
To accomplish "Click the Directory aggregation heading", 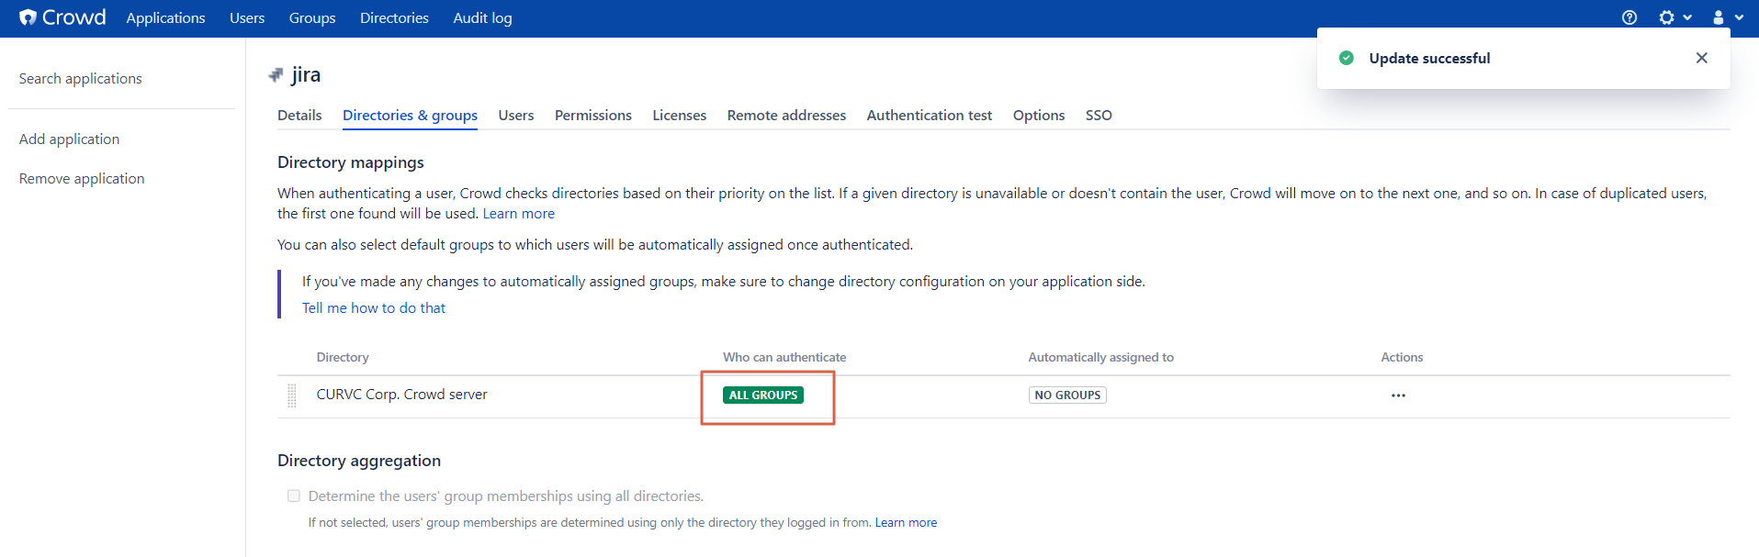I will click(359, 461).
